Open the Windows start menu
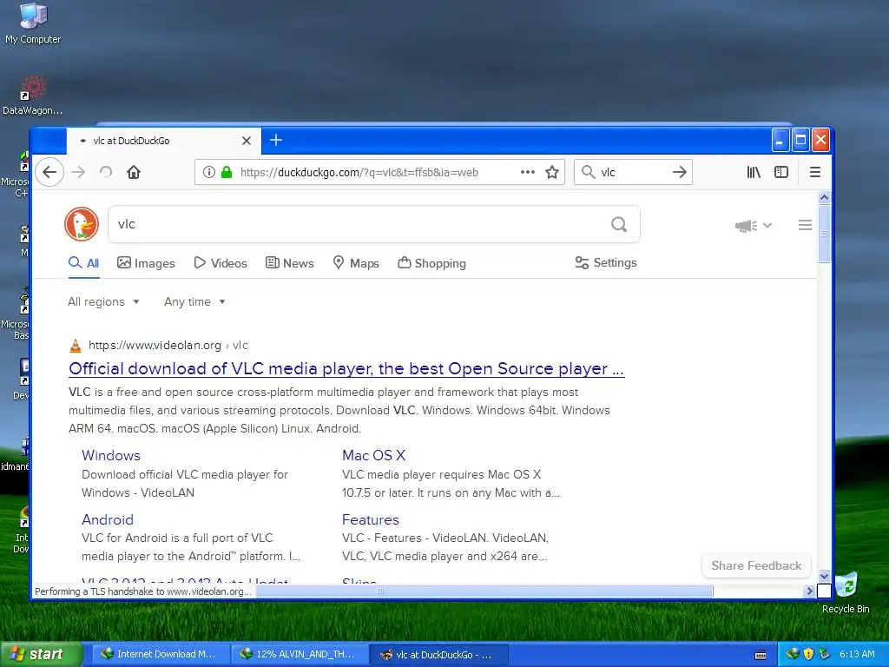The image size is (889, 667). click(41, 655)
